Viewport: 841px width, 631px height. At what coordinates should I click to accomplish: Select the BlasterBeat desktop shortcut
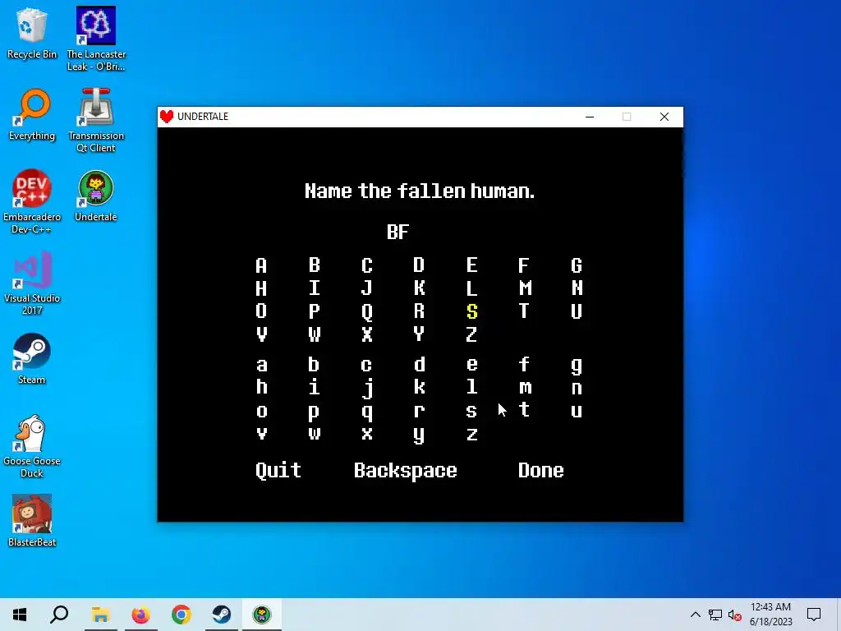32,521
